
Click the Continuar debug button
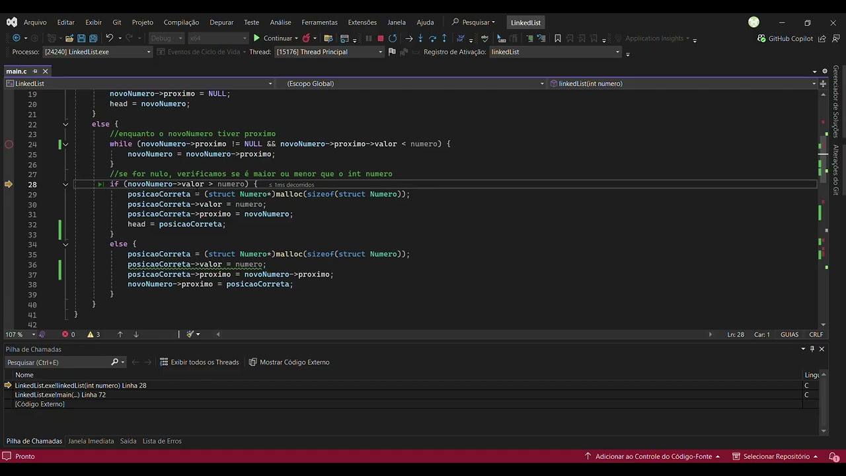click(x=272, y=38)
